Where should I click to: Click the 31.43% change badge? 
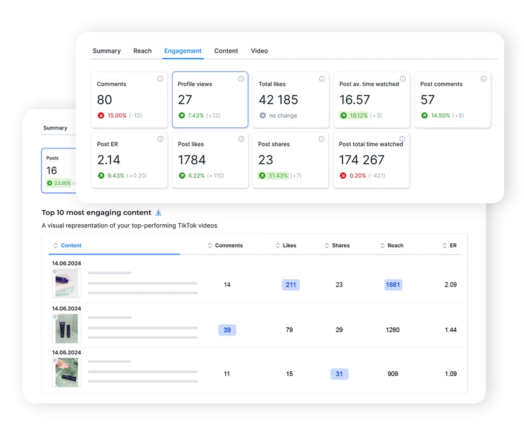tap(273, 176)
